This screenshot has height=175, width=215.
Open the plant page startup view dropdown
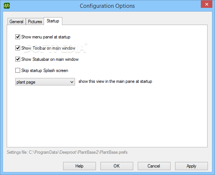click(45, 82)
